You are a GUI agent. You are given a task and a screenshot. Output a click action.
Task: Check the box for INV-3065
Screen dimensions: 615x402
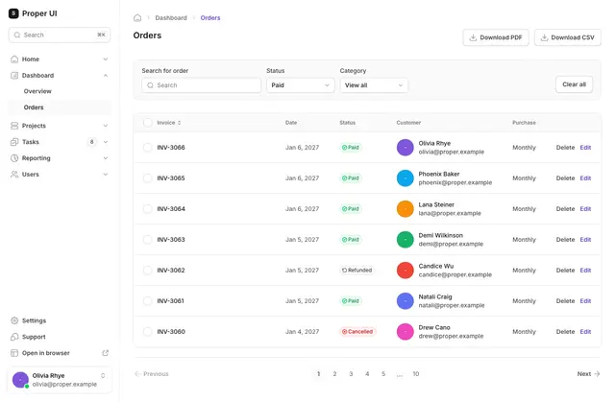coord(147,178)
